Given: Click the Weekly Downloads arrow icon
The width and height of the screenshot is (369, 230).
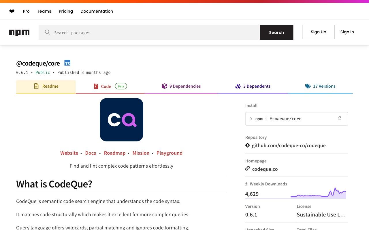Looking at the screenshot, I should (246, 184).
